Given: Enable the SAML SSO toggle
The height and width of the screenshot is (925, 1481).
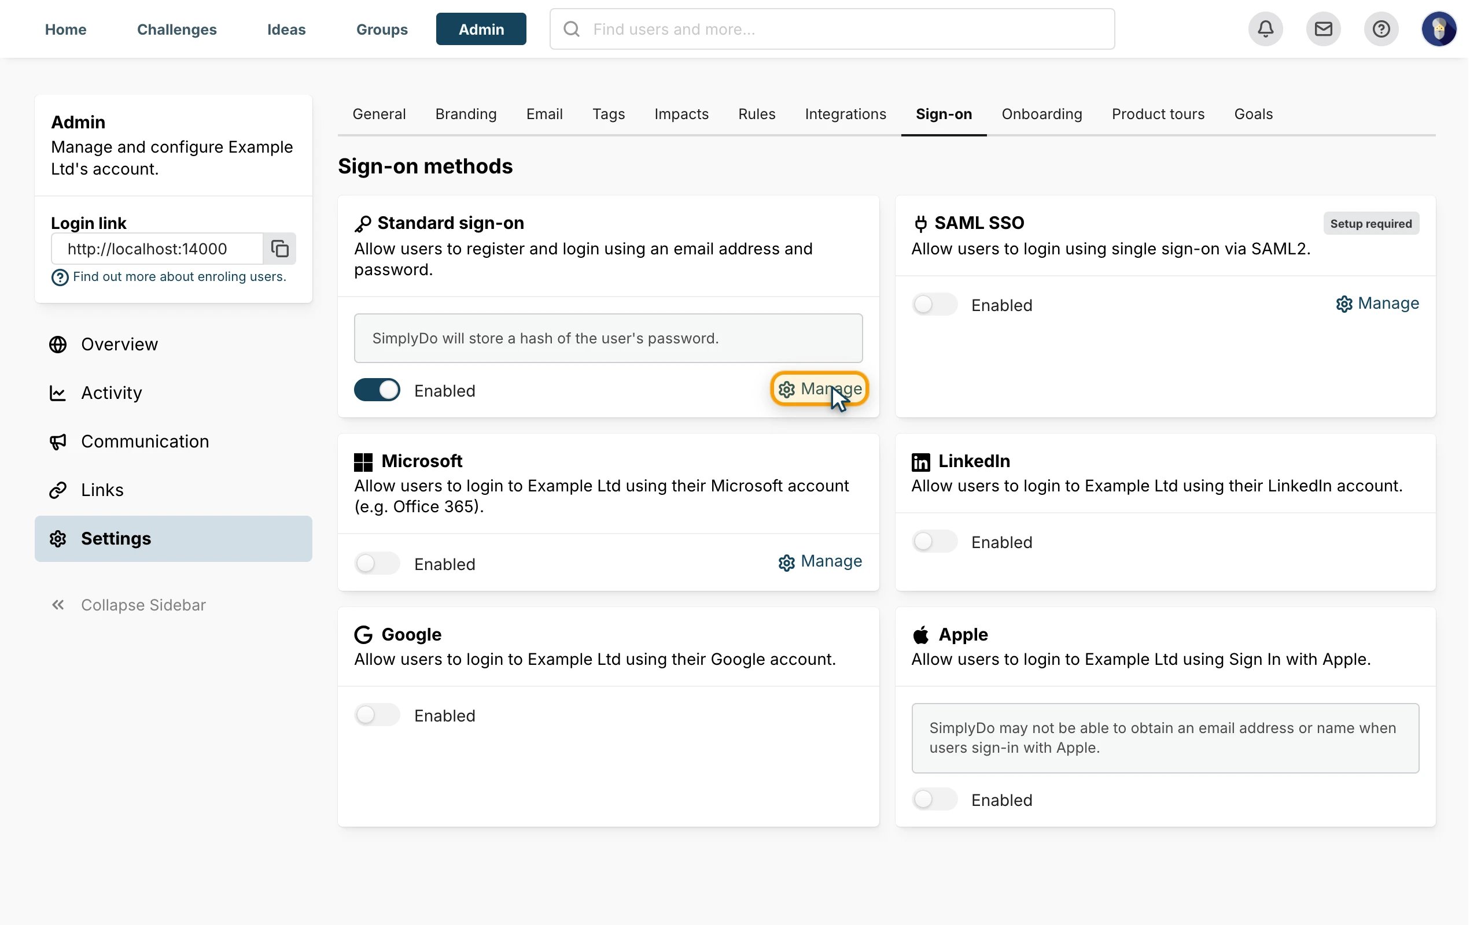Looking at the screenshot, I should [x=934, y=304].
